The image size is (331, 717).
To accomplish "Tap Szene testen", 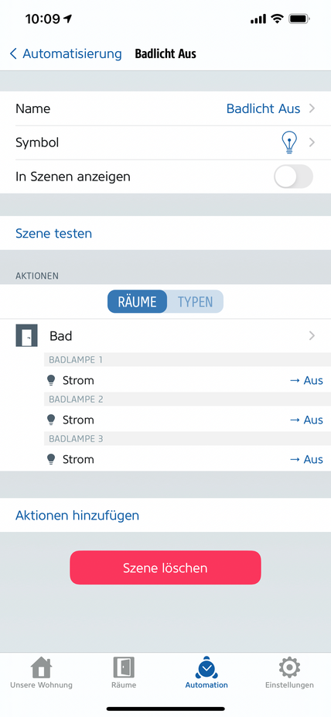I will [x=54, y=233].
